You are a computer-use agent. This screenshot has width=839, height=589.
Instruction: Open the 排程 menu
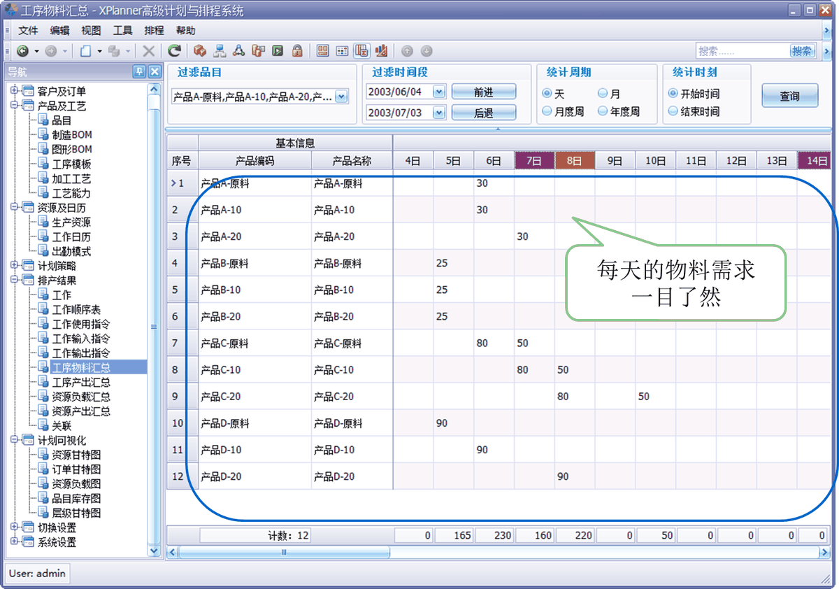coord(154,31)
